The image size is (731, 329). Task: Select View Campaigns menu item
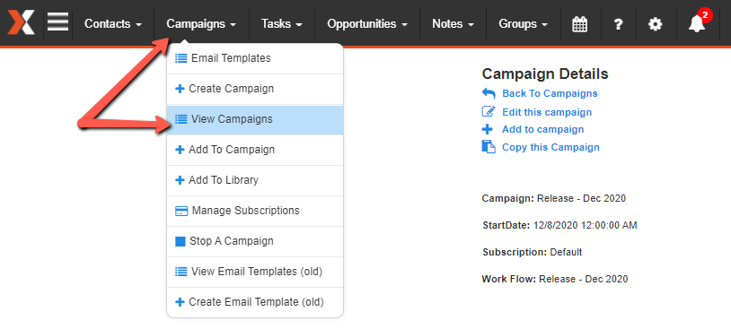tap(255, 119)
